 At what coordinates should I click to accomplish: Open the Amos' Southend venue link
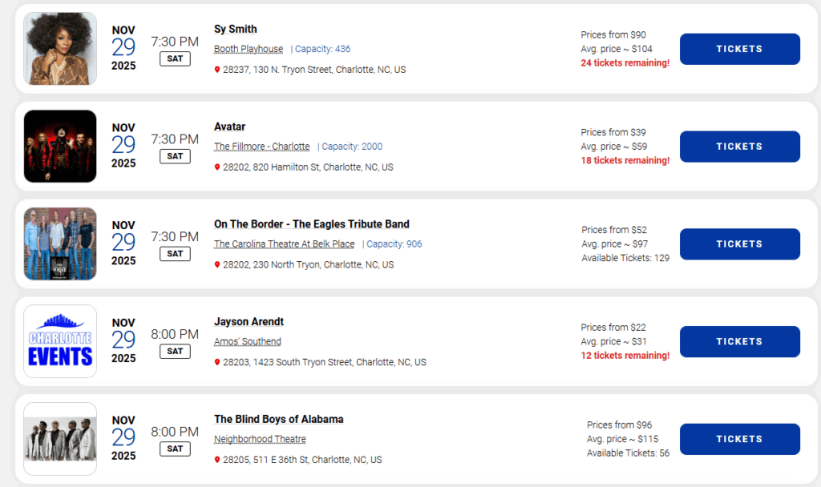pos(247,342)
